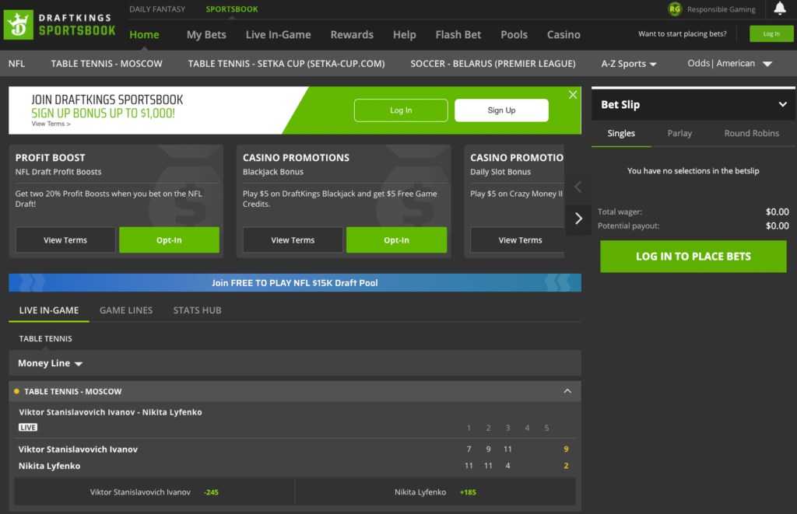Viewport: 797px width, 514px height.
Task: Show next promotions with right arrow
Action: [x=578, y=219]
